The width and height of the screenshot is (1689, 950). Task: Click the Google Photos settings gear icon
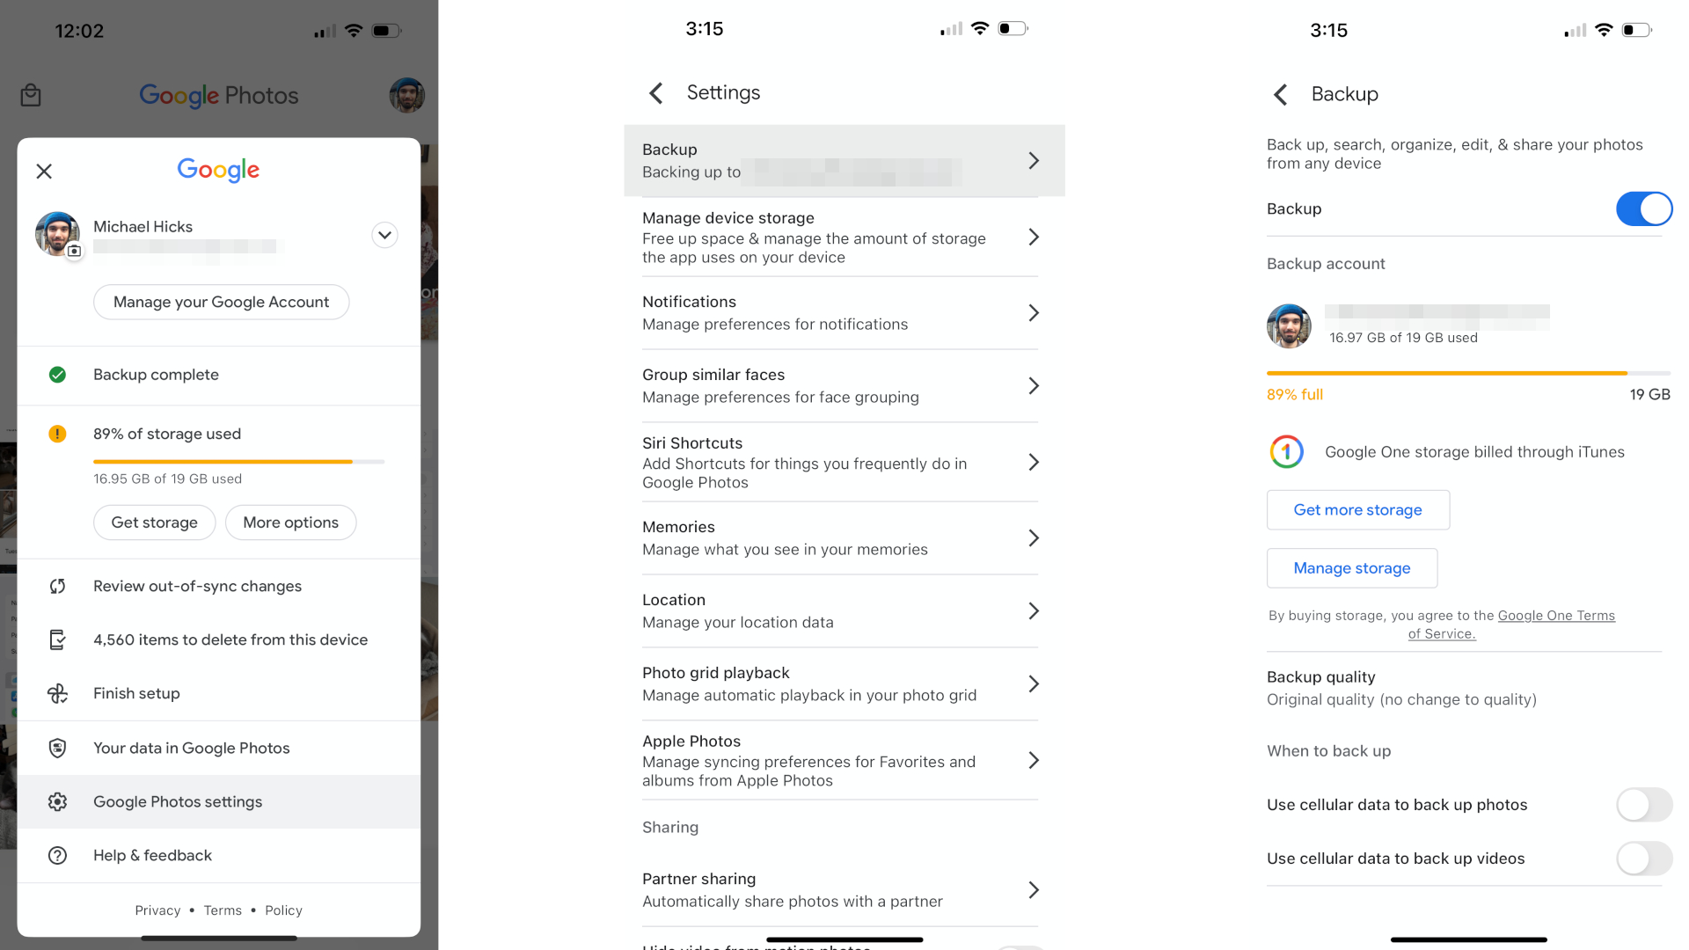[57, 801]
